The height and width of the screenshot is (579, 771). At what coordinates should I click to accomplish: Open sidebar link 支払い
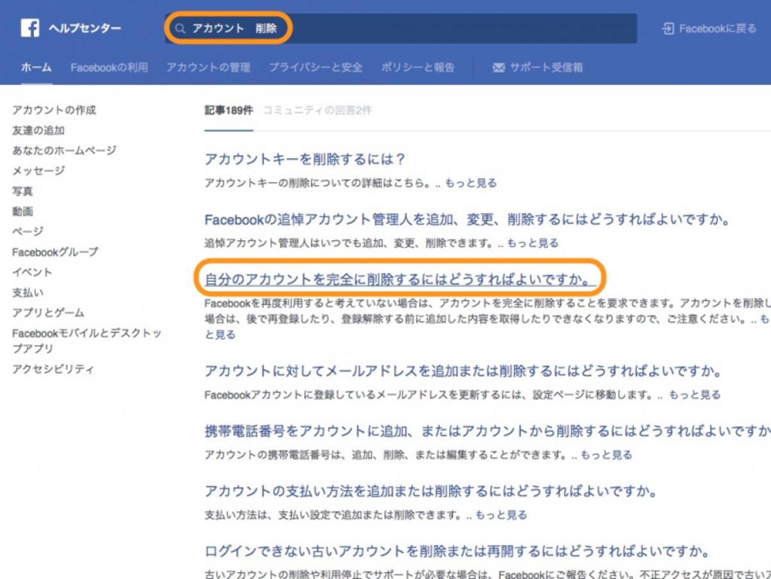pyautogui.click(x=28, y=293)
